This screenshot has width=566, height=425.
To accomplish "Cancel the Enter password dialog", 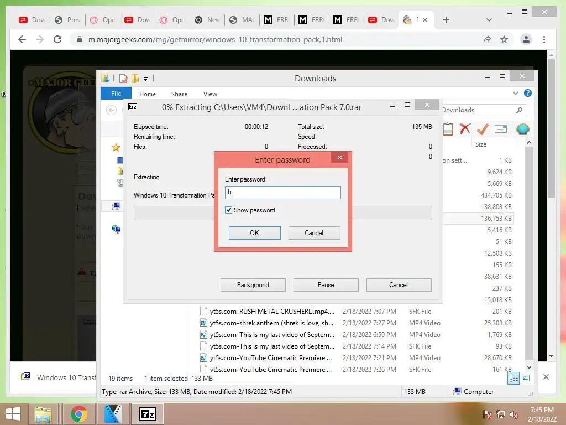I will pyautogui.click(x=314, y=233).
